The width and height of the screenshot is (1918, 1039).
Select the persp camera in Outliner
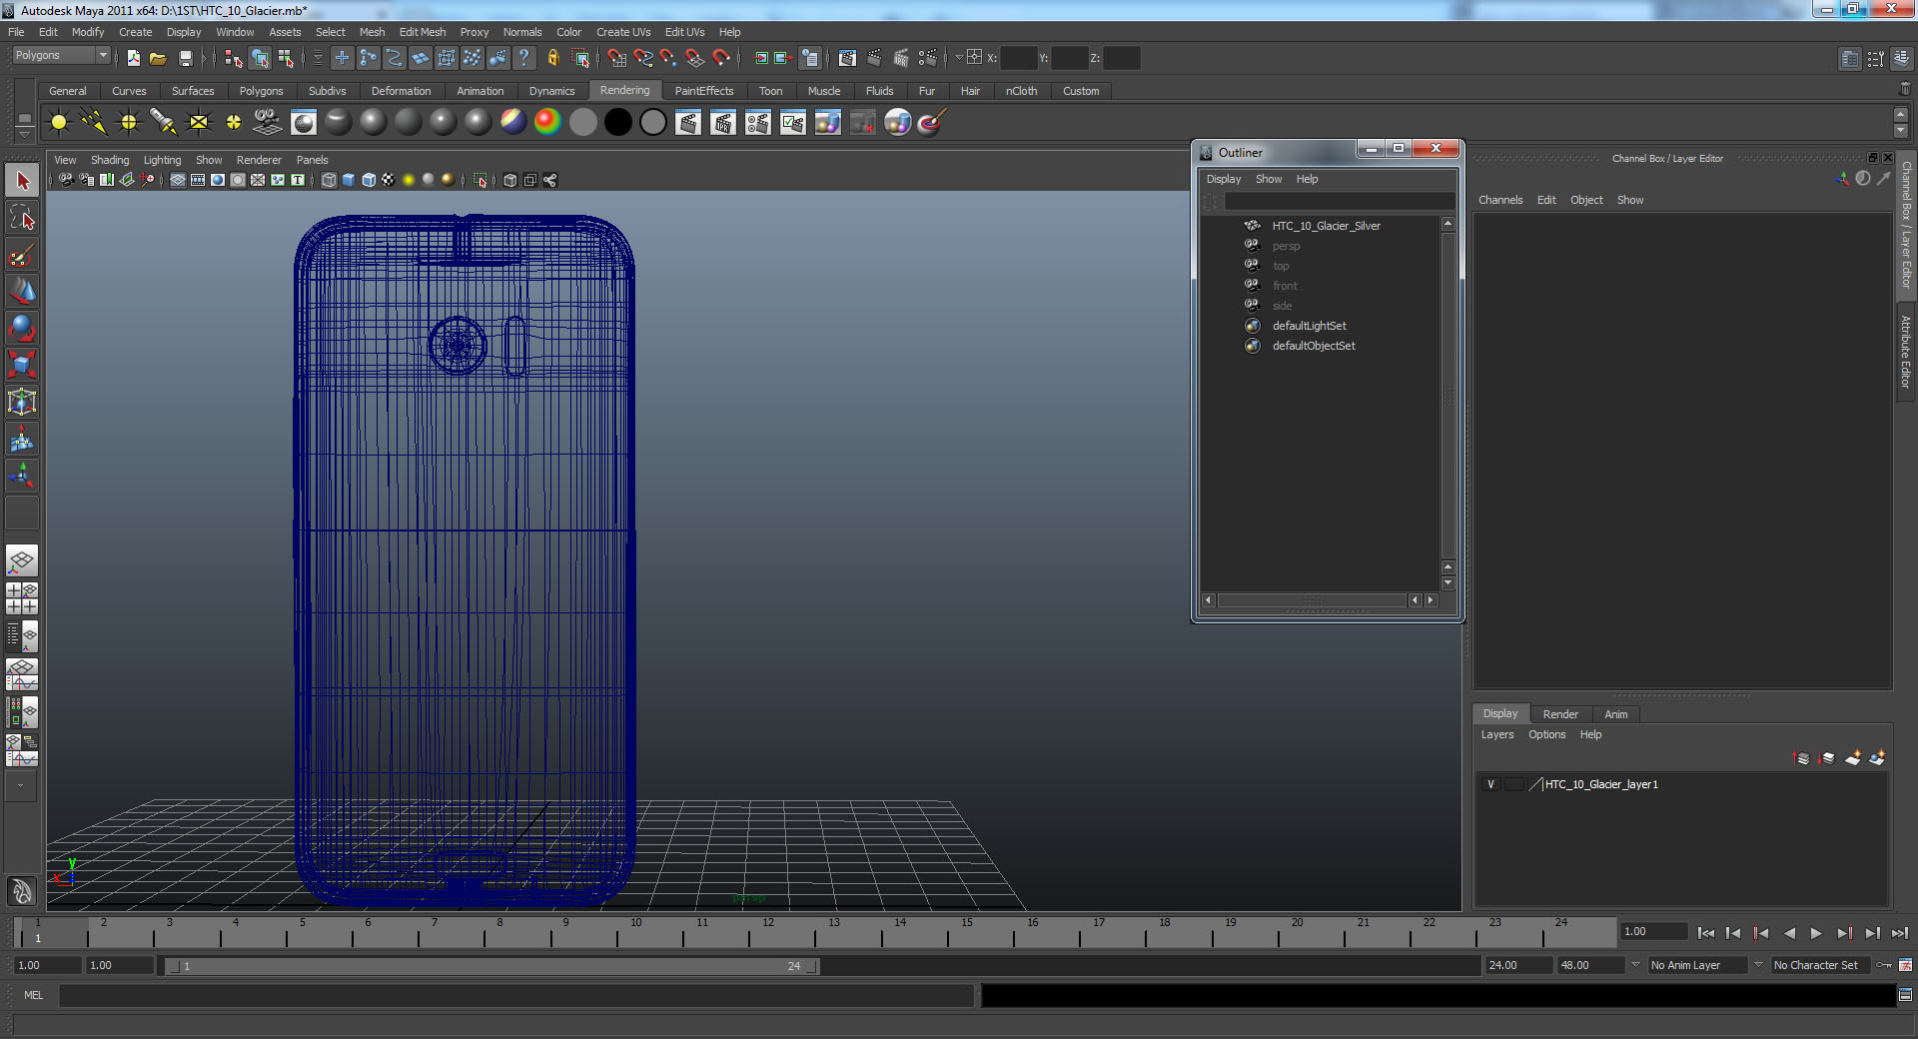point(1287,246)
